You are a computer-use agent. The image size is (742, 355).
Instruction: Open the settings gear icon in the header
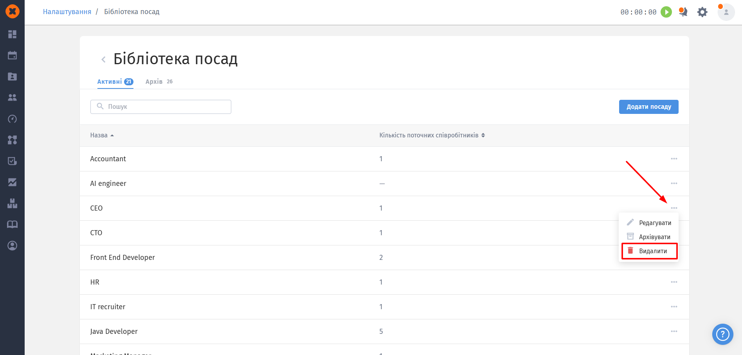tap(702, 12)
